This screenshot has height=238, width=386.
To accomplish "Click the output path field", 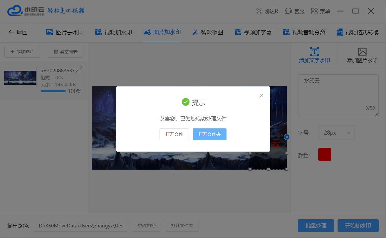I will (80, 226).
